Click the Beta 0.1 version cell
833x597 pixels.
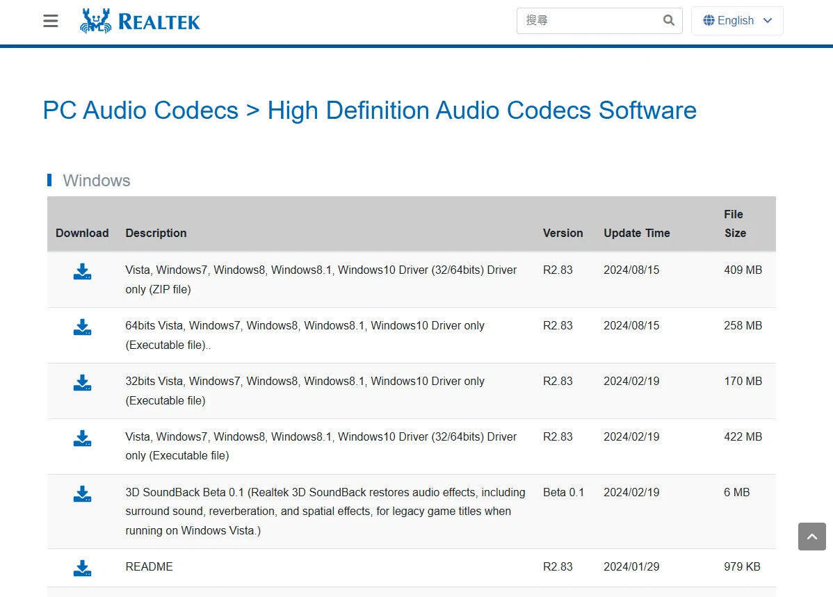coord(563,492)
